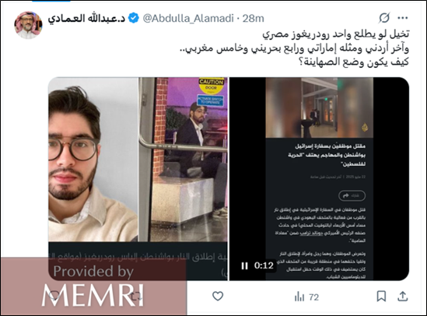View the photo with the caution door sign

184,160
